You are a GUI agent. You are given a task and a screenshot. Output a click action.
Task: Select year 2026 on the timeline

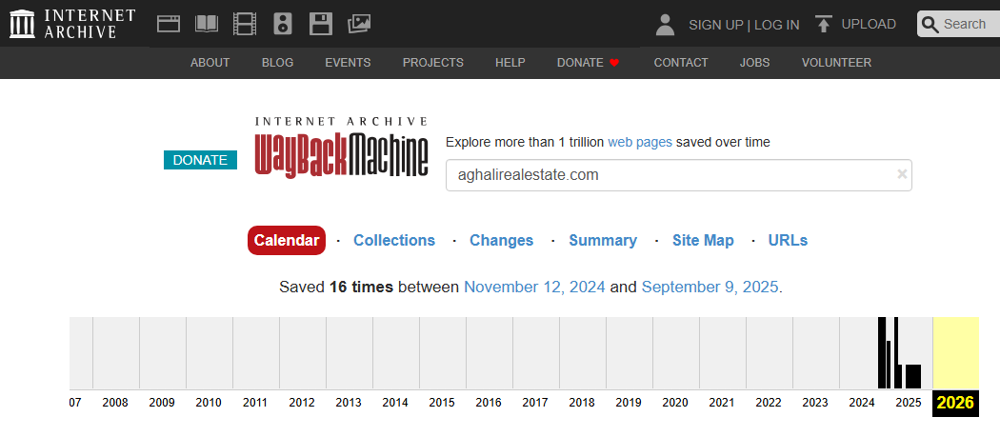955,403
